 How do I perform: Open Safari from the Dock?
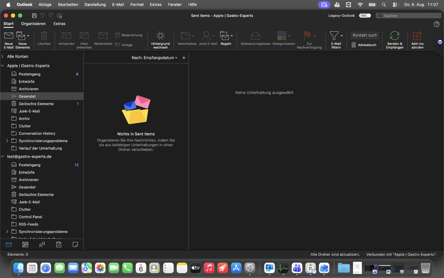coord(46,268)
